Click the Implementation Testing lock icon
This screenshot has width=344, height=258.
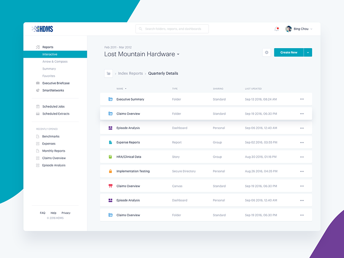coord(111,171)
